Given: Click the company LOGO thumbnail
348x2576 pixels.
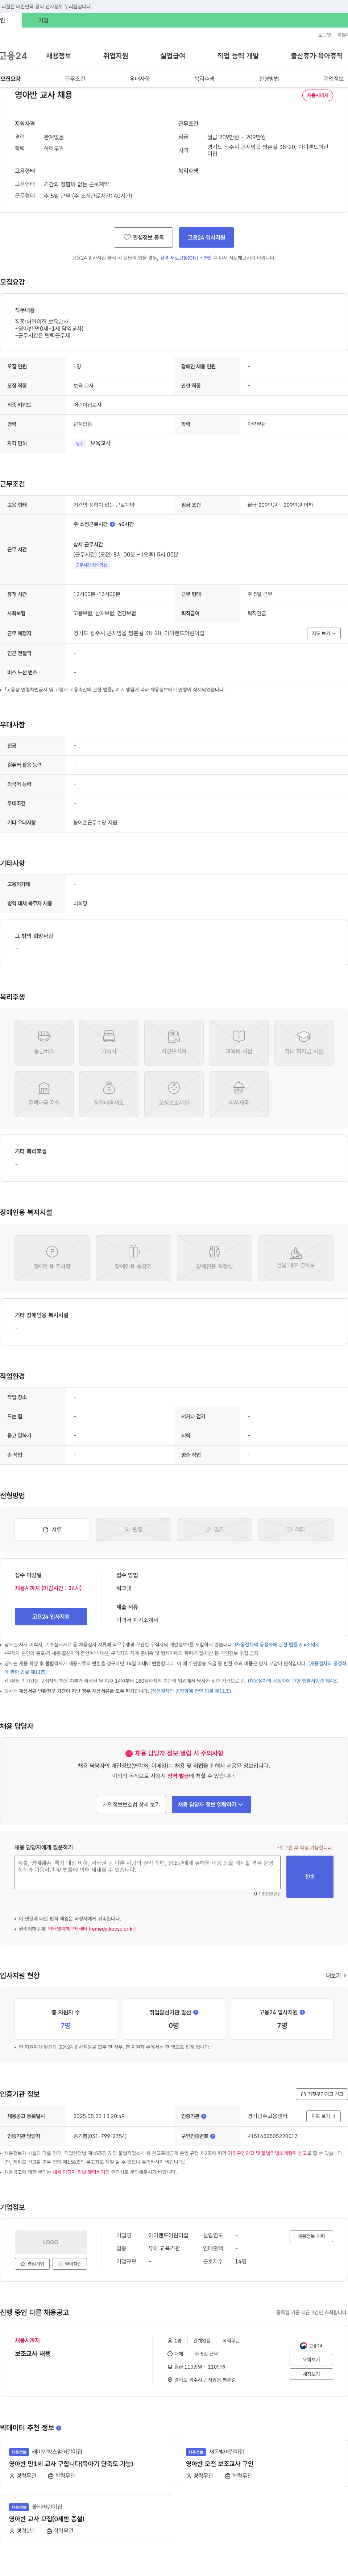Looking at the screenshot, I should tap(51, 2242).
